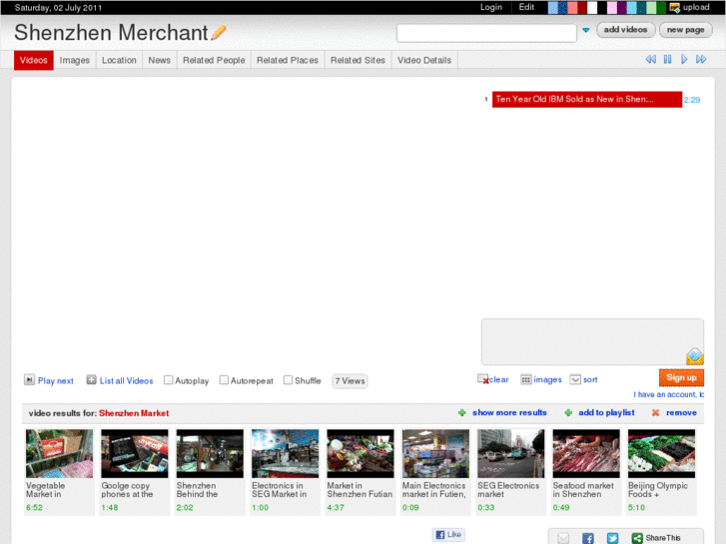
Task: Click the add videos button
Action: (625, 30)
